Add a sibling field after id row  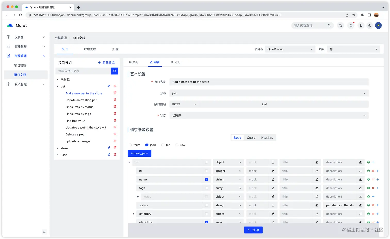point(378,171)
